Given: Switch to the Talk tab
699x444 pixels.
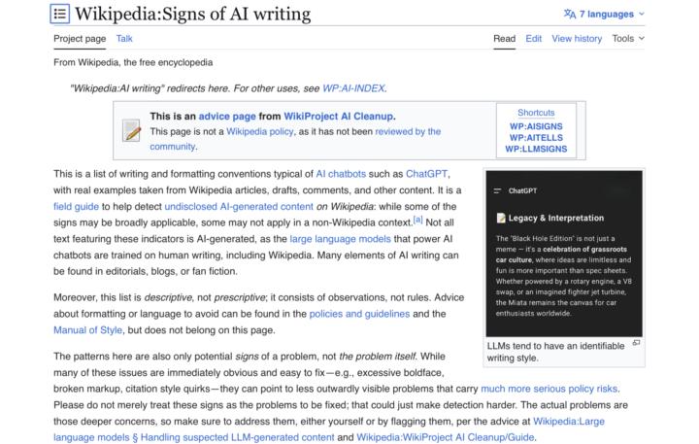Looking at the screenshot, I should click(x=124, y=39).
